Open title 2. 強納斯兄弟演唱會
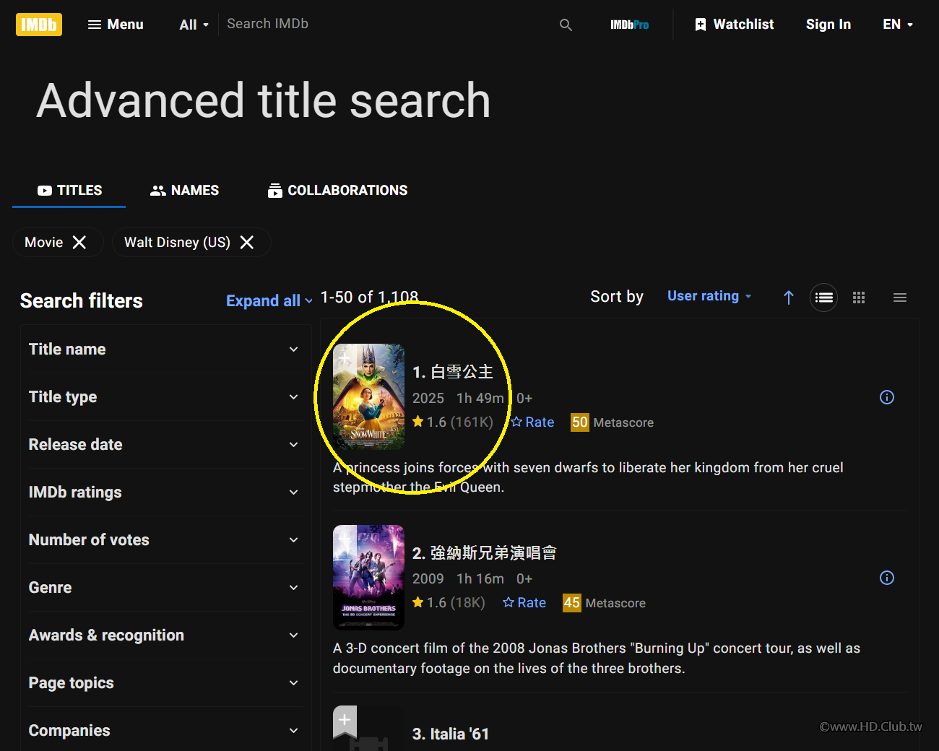Viewport: 939px width, 751px height. click(x=485, y=553)
